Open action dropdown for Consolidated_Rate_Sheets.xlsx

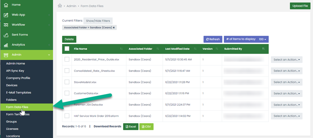click(287, 71)
